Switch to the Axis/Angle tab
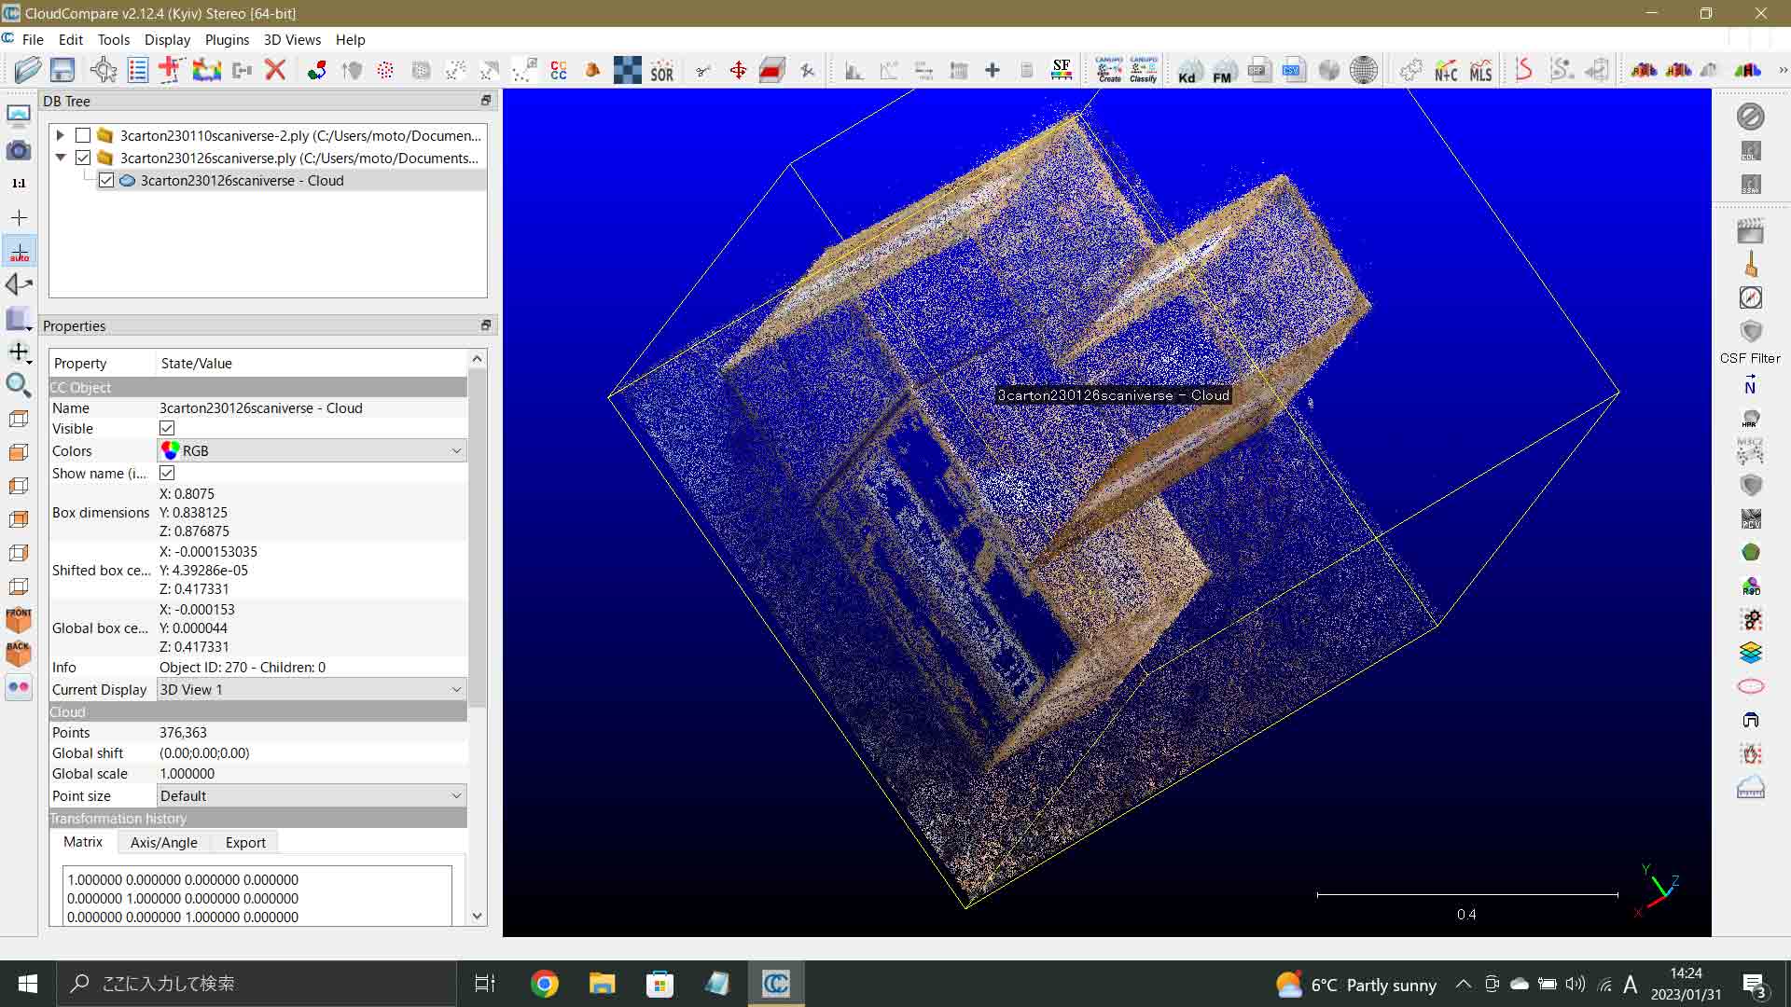 tap(163, 842)
